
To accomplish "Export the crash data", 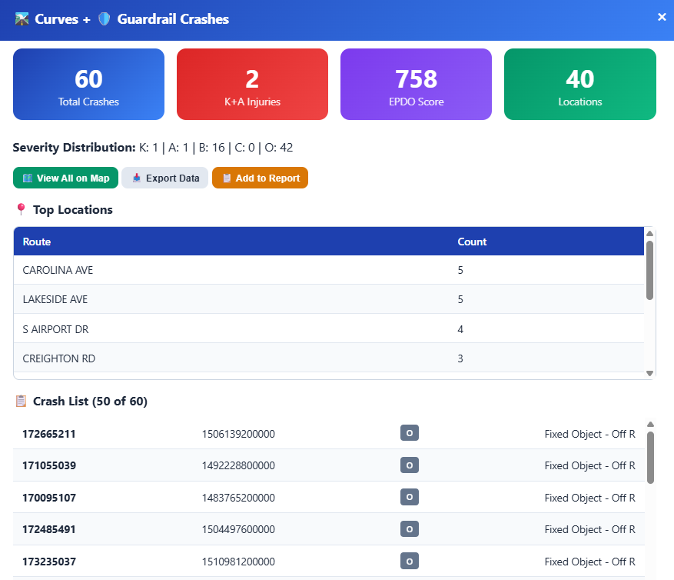I will coord(164,178).
